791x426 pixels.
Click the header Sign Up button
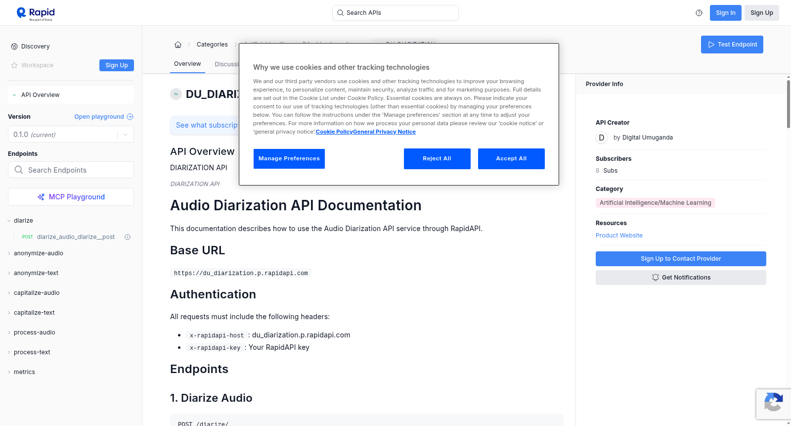pos(762,13)
